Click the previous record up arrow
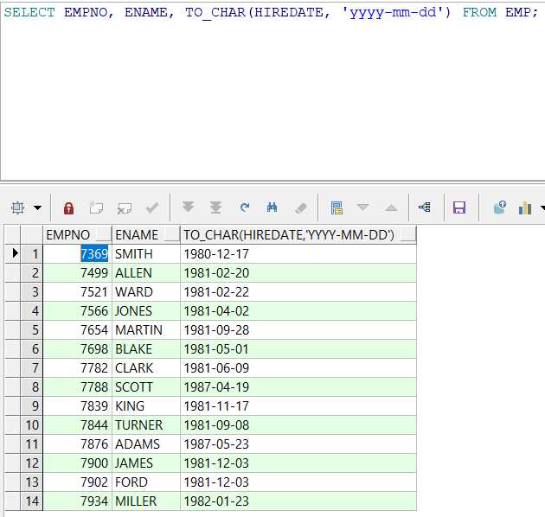 coord(391,207)
